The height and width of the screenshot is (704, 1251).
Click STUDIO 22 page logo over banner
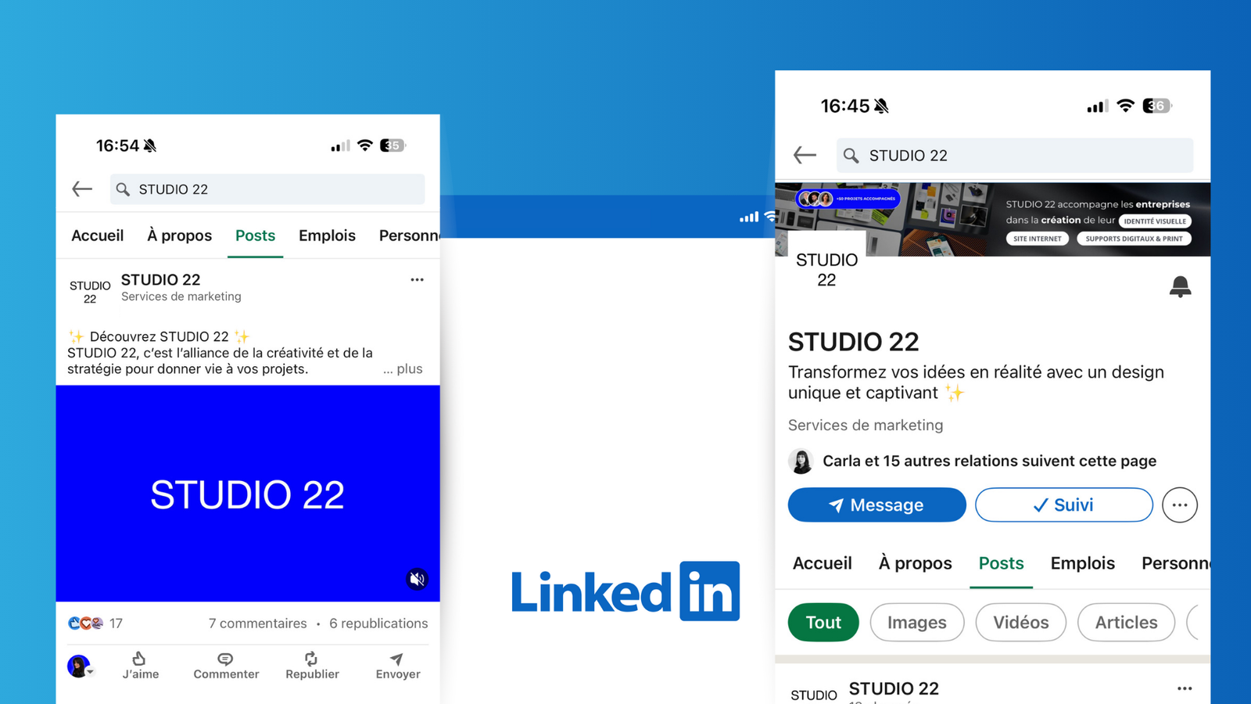(x=826, y=269)
